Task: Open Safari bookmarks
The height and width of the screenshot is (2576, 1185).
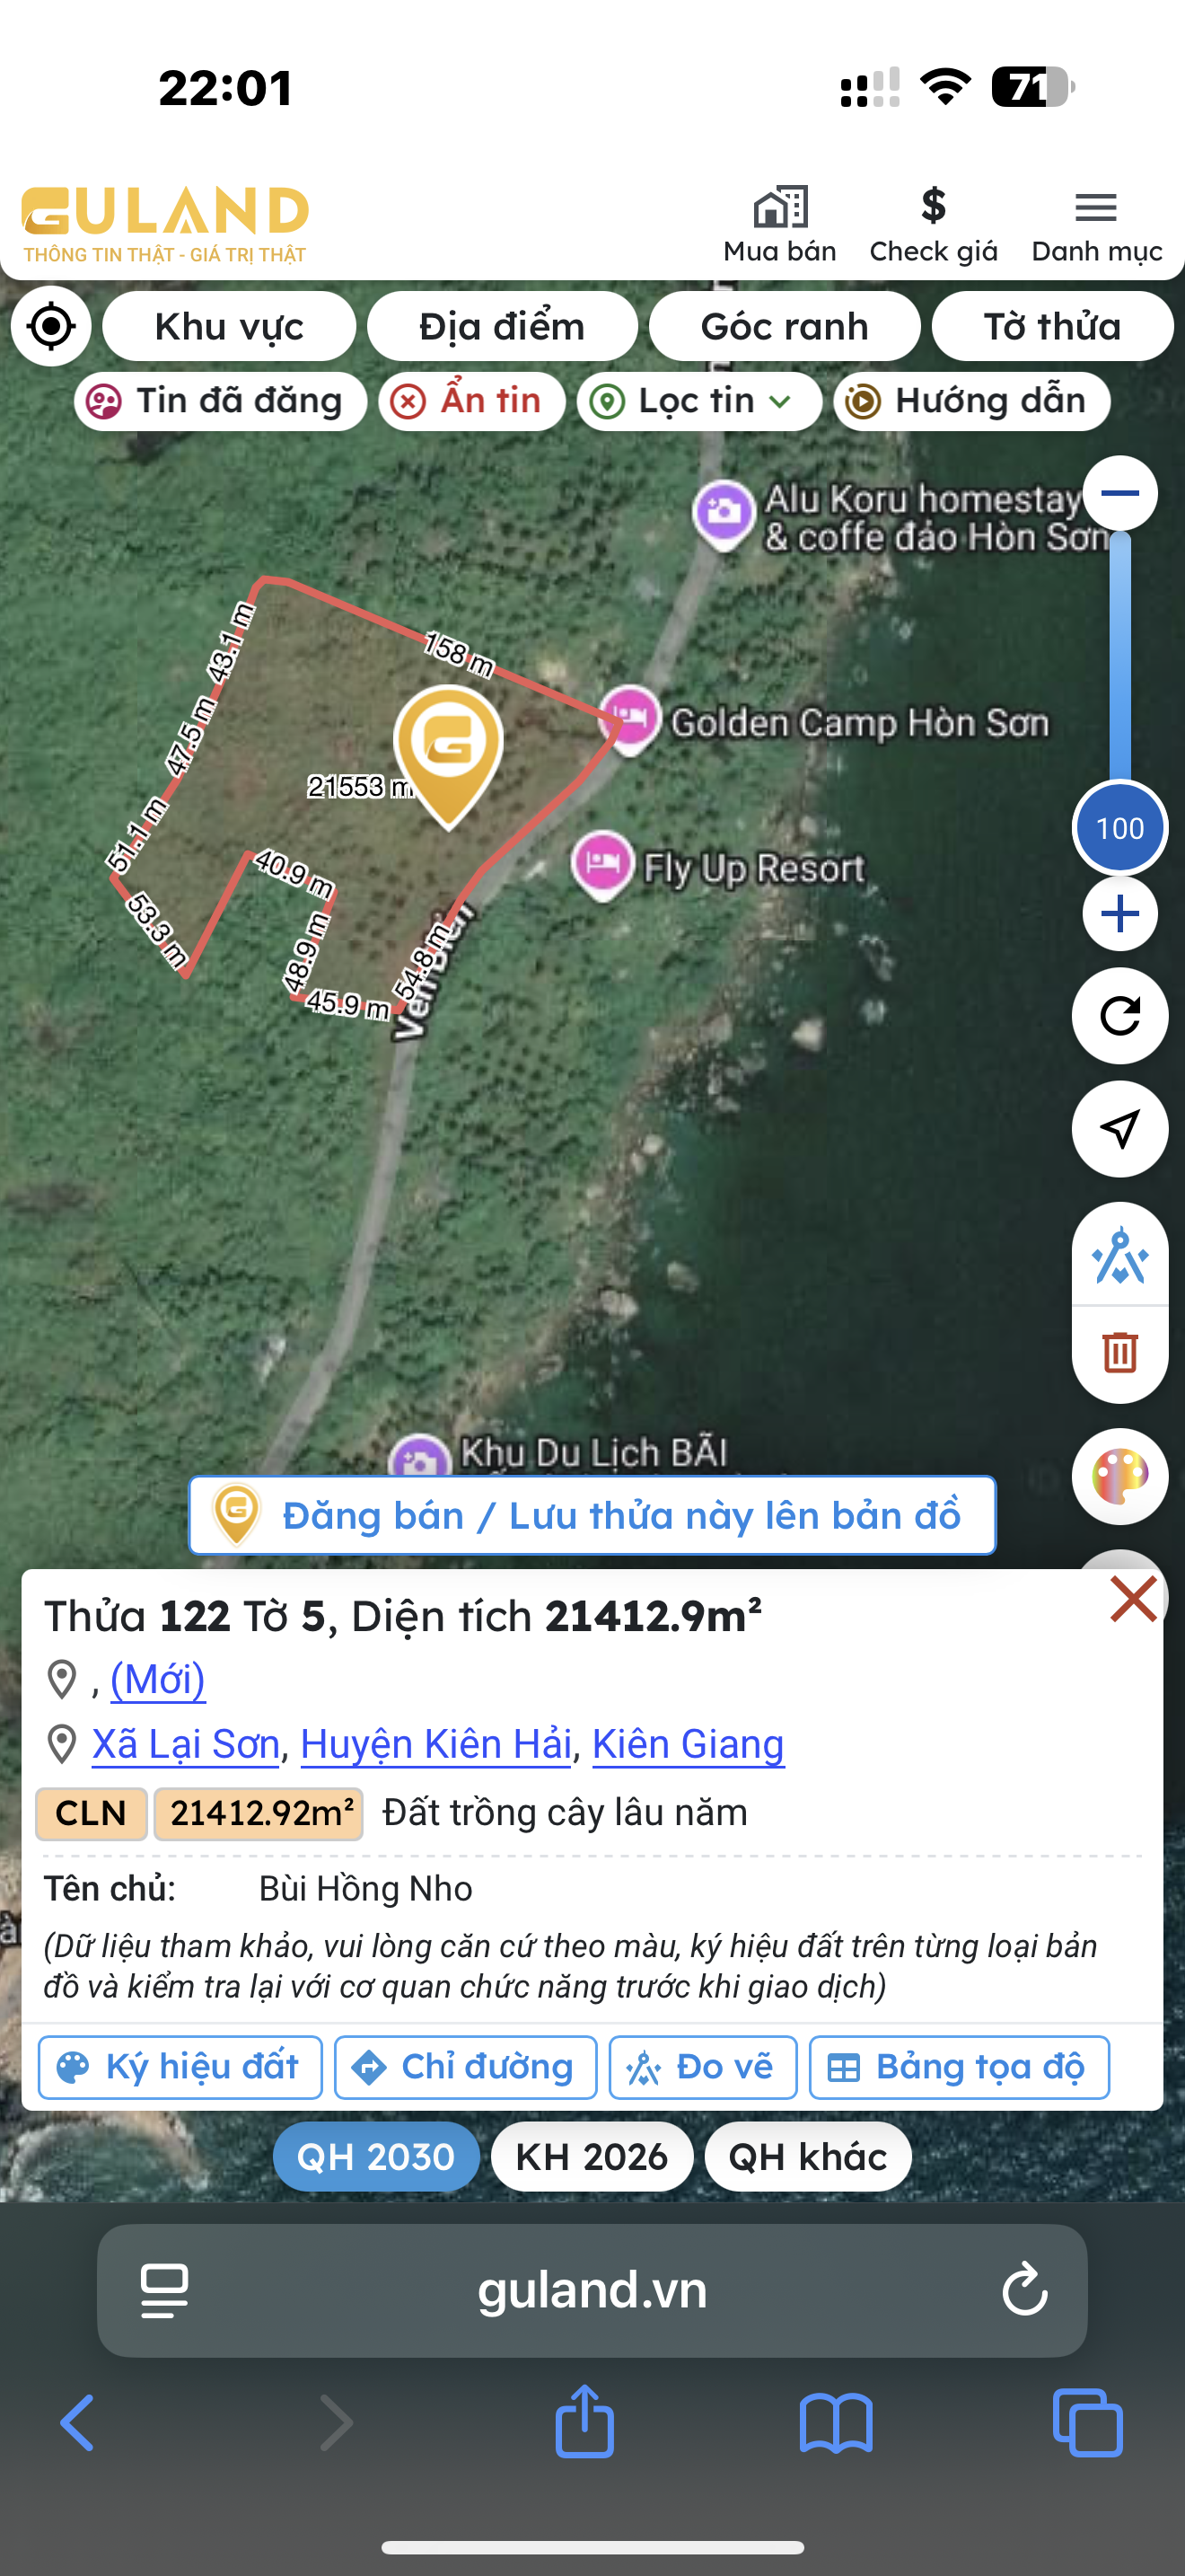Action: (x=837, y=2423)
